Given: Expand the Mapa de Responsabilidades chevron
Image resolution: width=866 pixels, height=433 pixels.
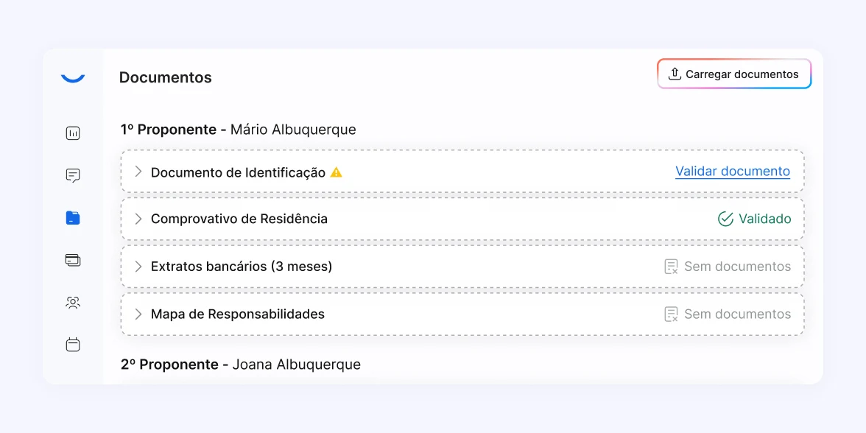Looking at the screenshot, I should pos(138,314).
